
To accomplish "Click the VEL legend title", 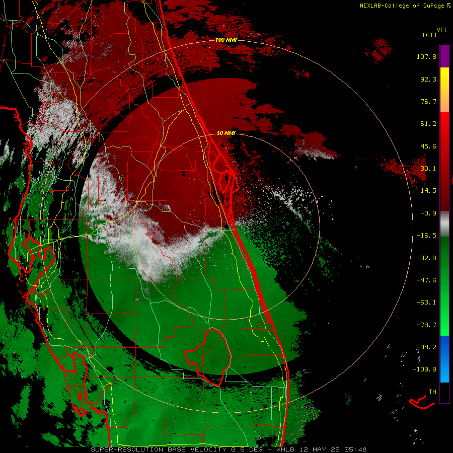I will [x=442, y=30].
